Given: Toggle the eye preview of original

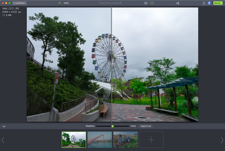Looking at the screenshot, I should click(146, 3).
